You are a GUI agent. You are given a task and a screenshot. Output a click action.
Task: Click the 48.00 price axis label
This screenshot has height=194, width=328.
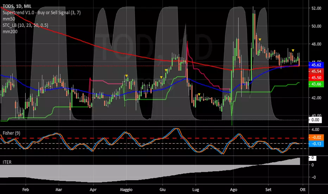pos(316,44)
